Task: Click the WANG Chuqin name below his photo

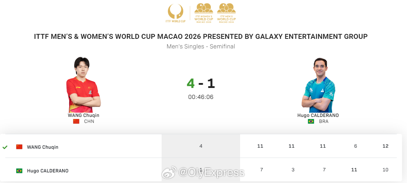Action: (x=83, y=116)
